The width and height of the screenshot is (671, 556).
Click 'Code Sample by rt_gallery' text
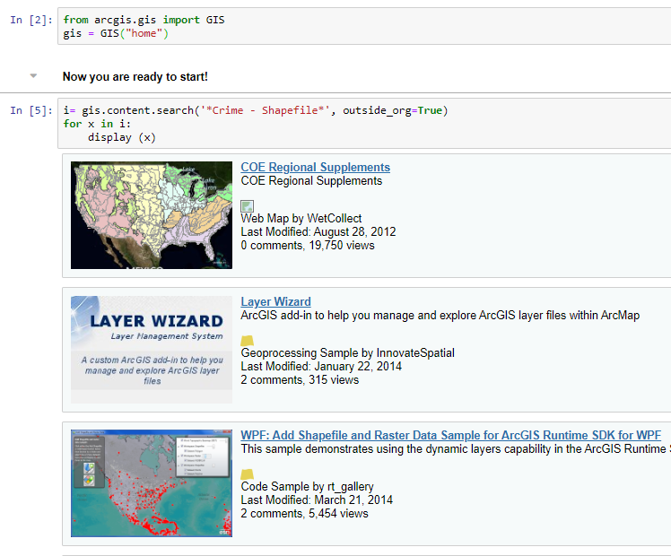(x=307, y=487)
